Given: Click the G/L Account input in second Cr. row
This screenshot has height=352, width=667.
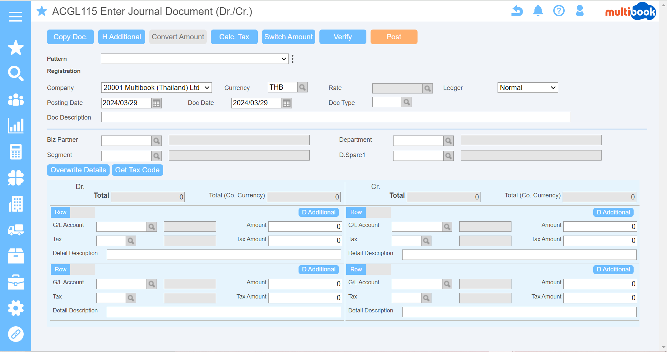Looking at the screenshot, I should (x=417, y=284).
